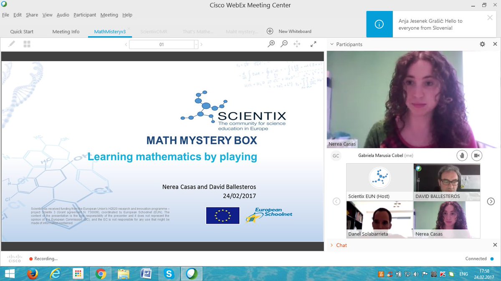Image resolution: width=501 pixels, height=281 pixels.
Task: Switch to the Maht mystery... tab
Action: point(242,31)
